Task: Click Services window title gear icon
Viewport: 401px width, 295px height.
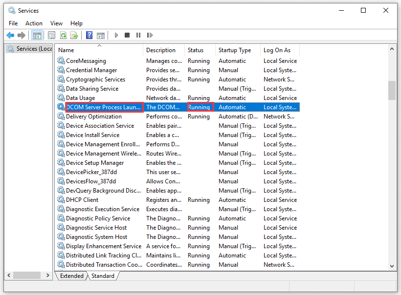Action: click(x=12, y=10)
